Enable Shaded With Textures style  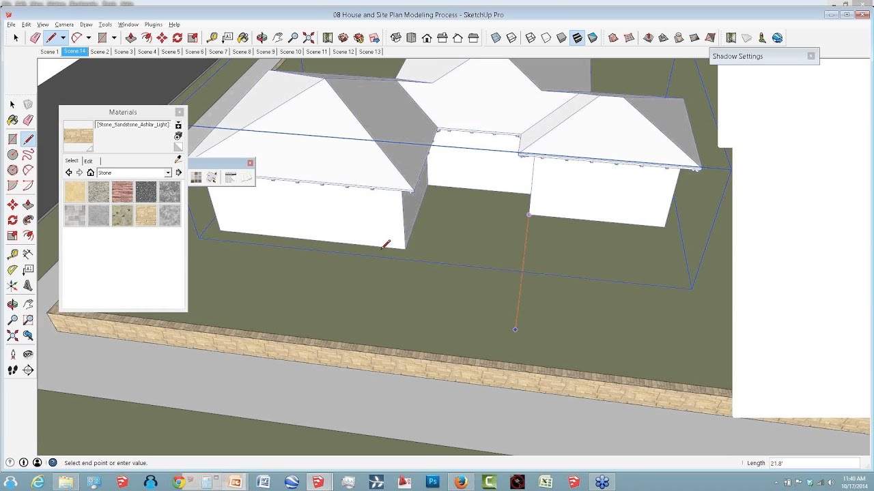[578, 38]
